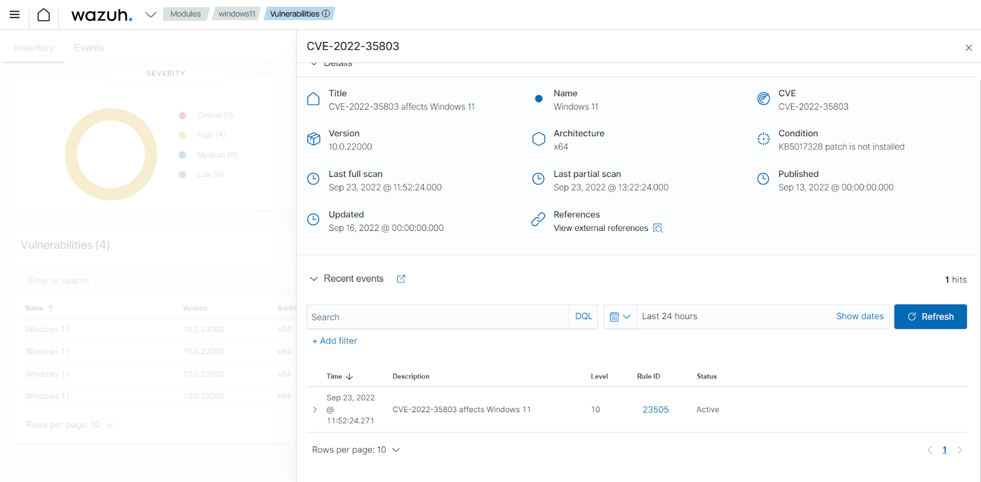Click Show dates link
981x482 pixels.
click(860, 317)
